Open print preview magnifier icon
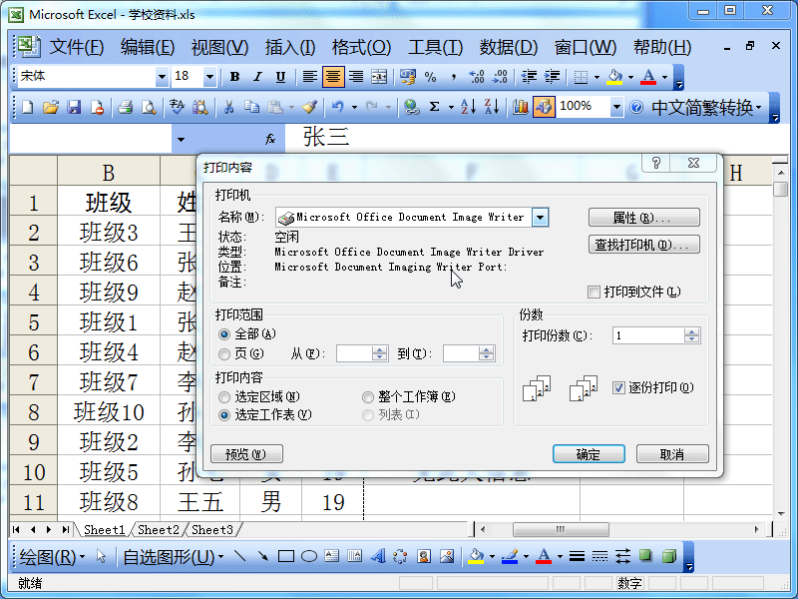This screenshot has height=599, width=798. pyautogui.click(x=149, y=107)
